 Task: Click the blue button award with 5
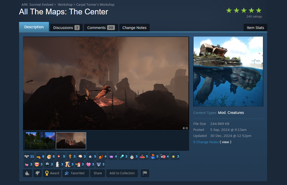click(154, 157)
